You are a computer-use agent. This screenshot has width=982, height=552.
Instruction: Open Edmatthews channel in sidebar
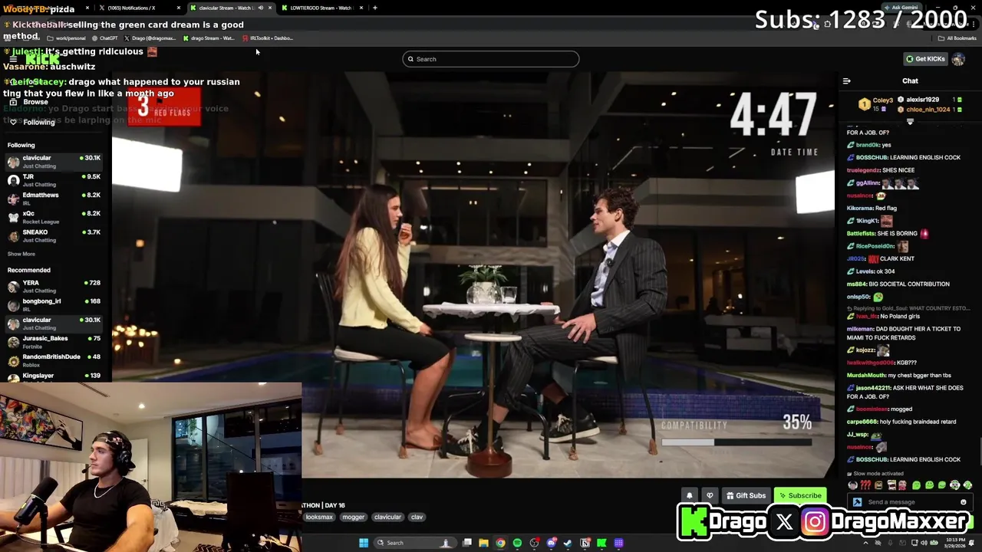[x=54, y=199]
